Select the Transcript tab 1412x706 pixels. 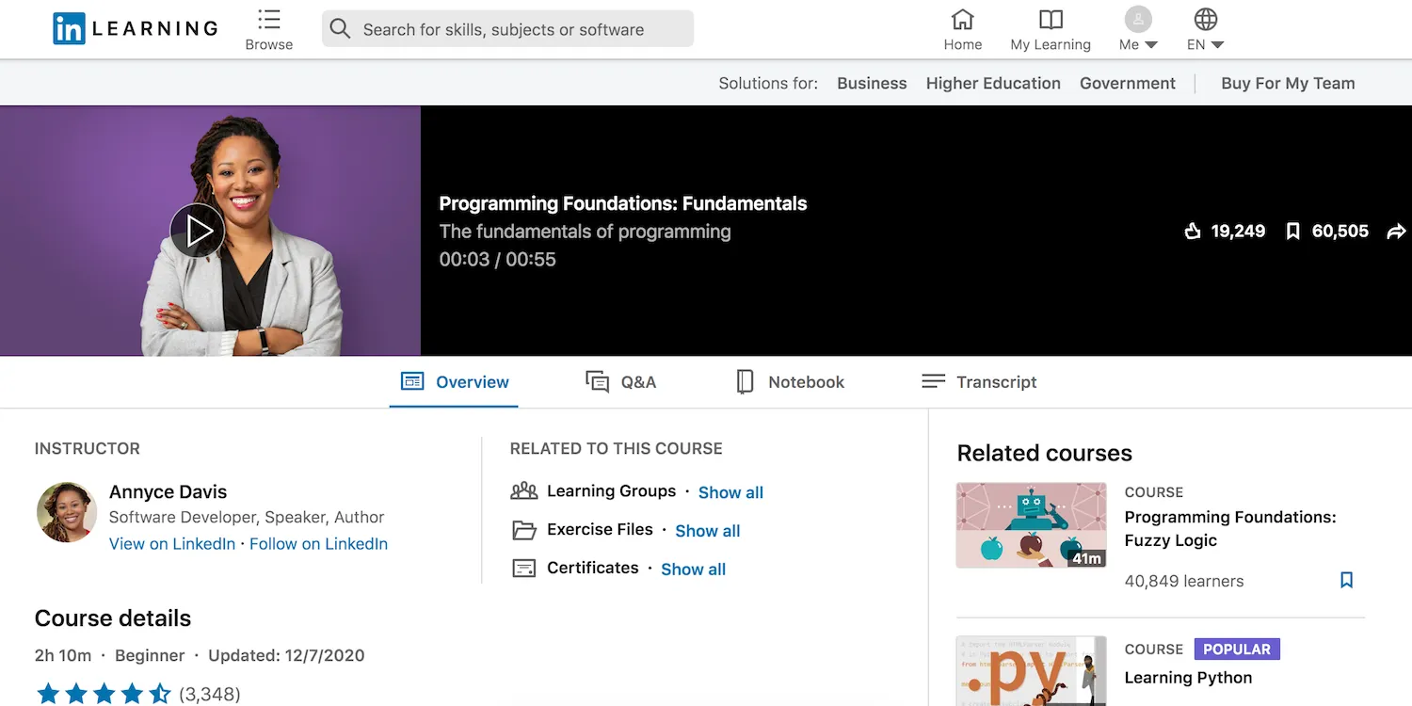979,382
